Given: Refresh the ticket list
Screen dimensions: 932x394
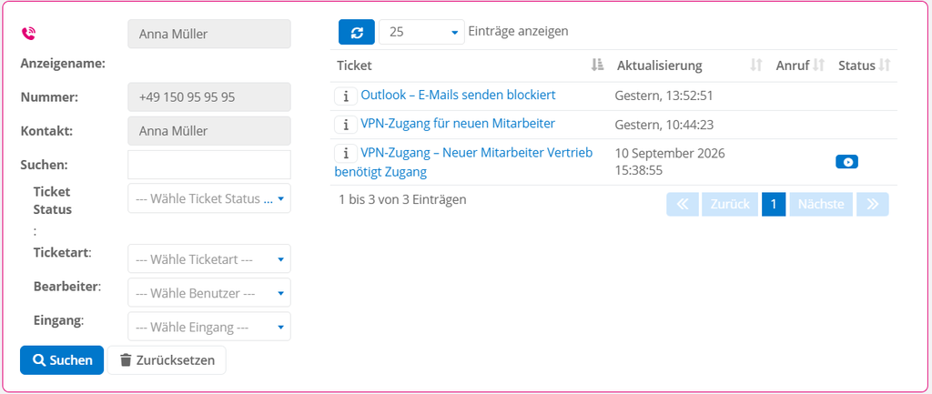Looking at the screenshot, I should 357,32.
